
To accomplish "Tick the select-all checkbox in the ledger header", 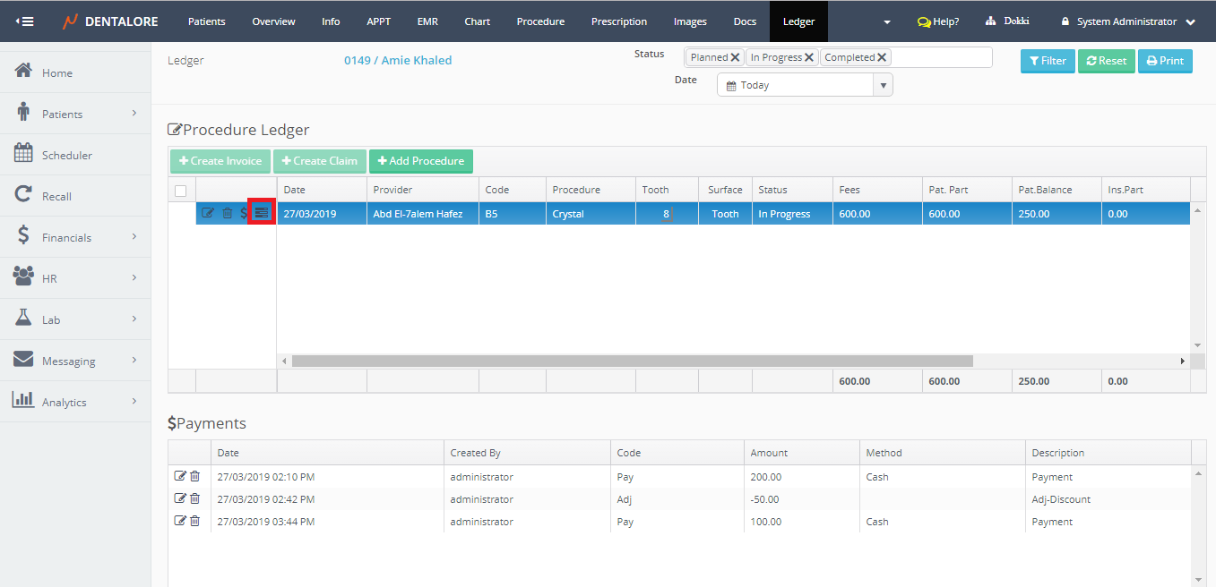I will click(x=181, y=191).
